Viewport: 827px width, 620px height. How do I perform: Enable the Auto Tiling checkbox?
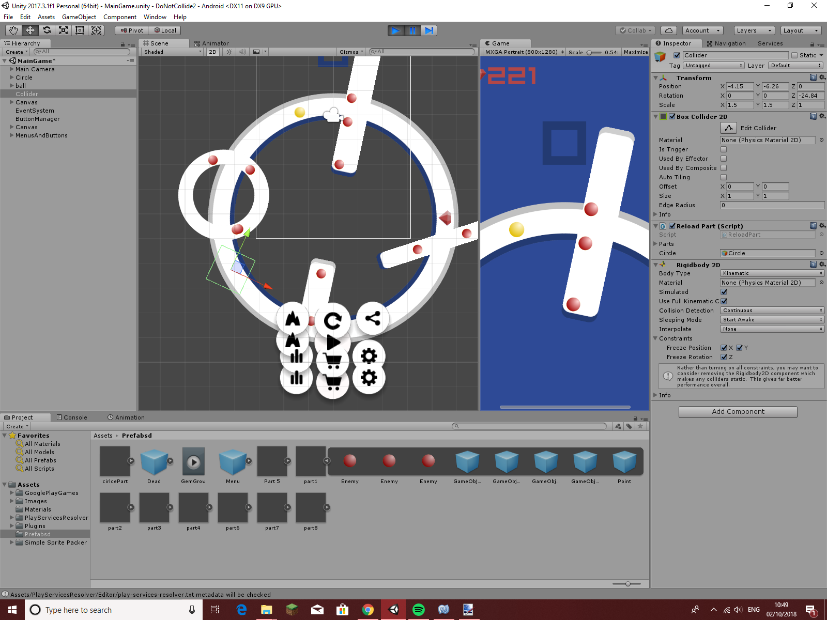(724, 177)
